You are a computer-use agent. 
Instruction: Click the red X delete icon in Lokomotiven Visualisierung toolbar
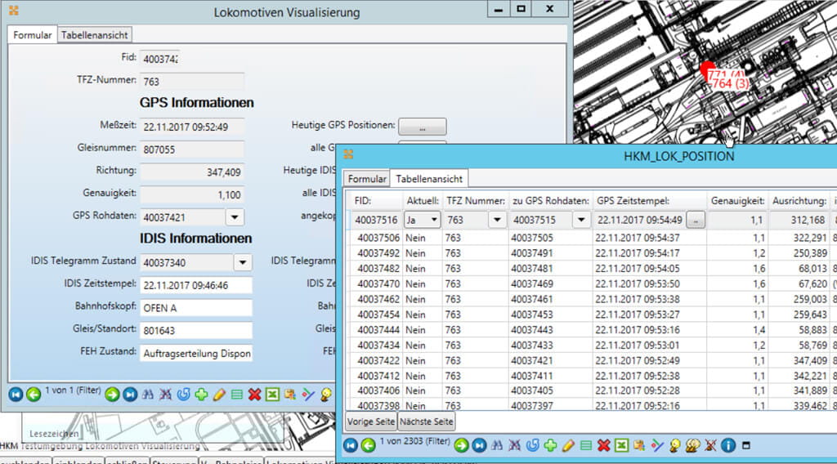[254, 395]
